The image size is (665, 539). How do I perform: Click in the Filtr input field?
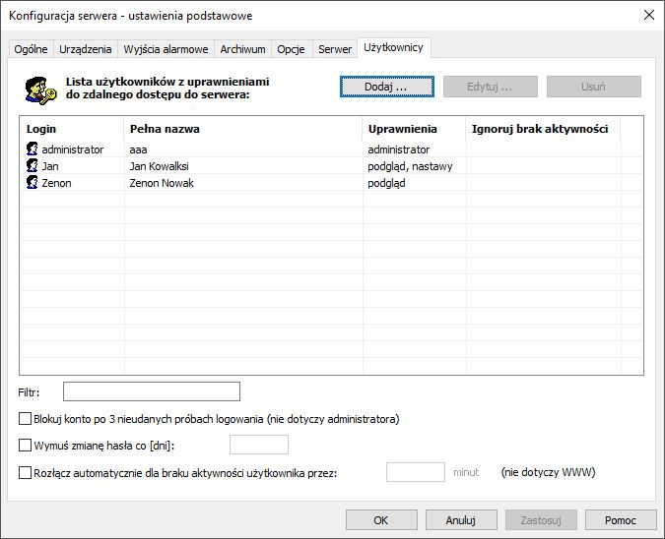click(x=152, y=391)
